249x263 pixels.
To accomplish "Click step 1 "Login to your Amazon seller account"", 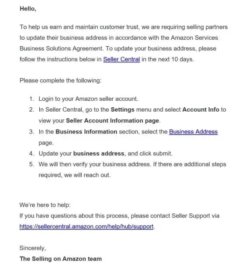I will tap(88, 99).
